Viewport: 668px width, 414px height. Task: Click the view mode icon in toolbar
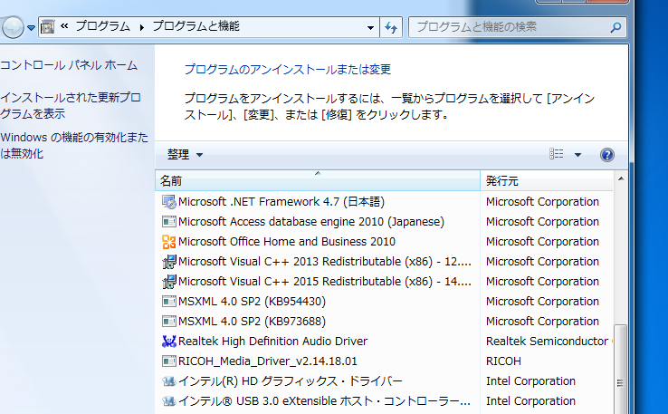click(557, 154)
